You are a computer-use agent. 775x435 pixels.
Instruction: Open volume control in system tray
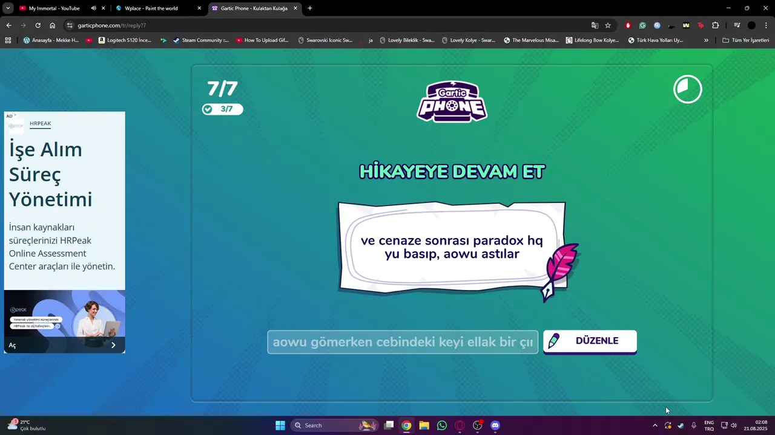point(734,425)
